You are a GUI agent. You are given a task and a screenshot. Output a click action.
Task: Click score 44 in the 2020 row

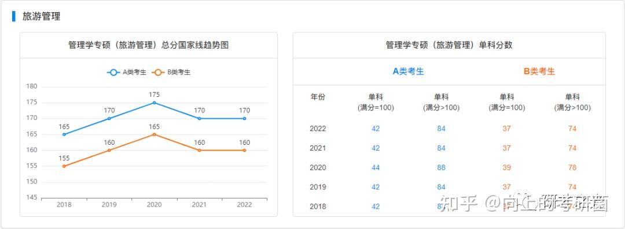pyautogui.click(x=376, y=168)
